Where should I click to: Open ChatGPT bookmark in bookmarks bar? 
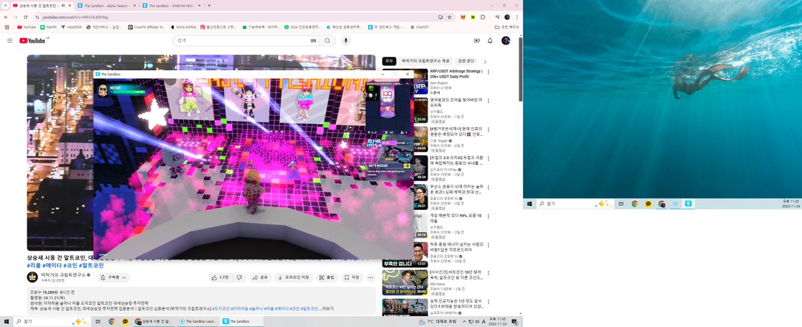click(x=419, y=27)
